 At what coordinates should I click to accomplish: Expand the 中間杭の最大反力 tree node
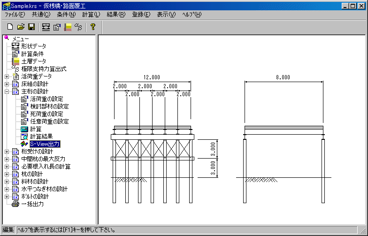point(7,159)
